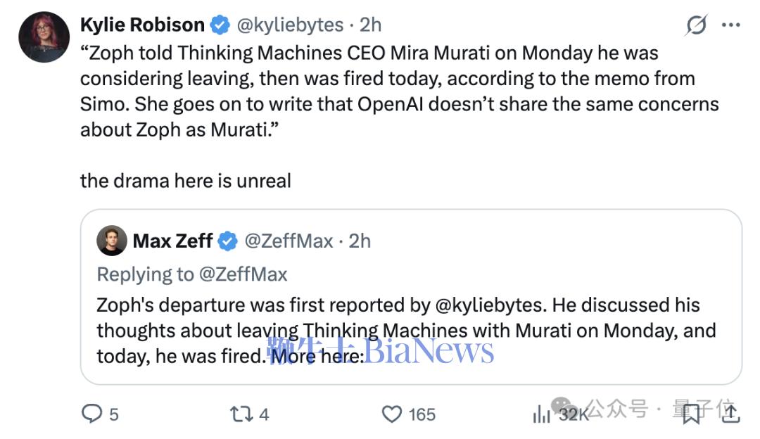Visit the @ZeffMax author handle

289,241
